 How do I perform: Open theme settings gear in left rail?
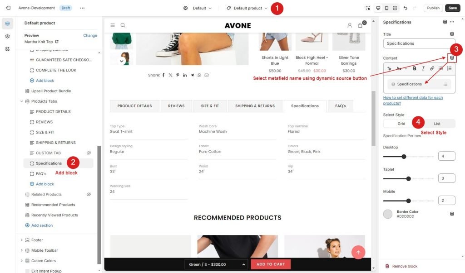click(7, 36)
